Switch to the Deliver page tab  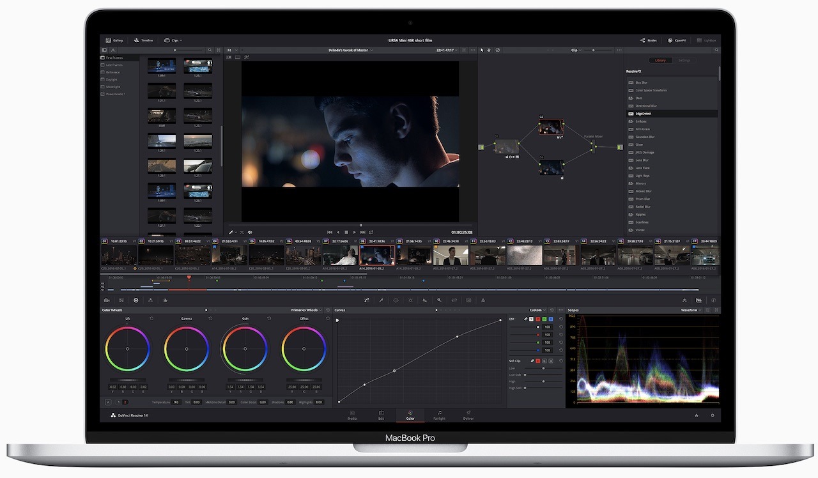pos(468,415)
